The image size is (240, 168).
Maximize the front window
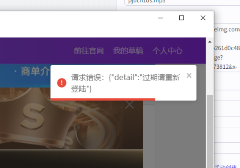point(182,18)
